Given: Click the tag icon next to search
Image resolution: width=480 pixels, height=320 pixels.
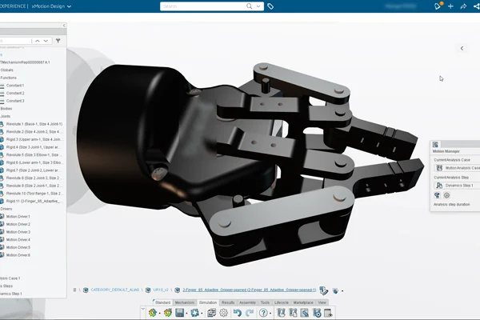Looking at the screenshot, I should click(270, 6).
